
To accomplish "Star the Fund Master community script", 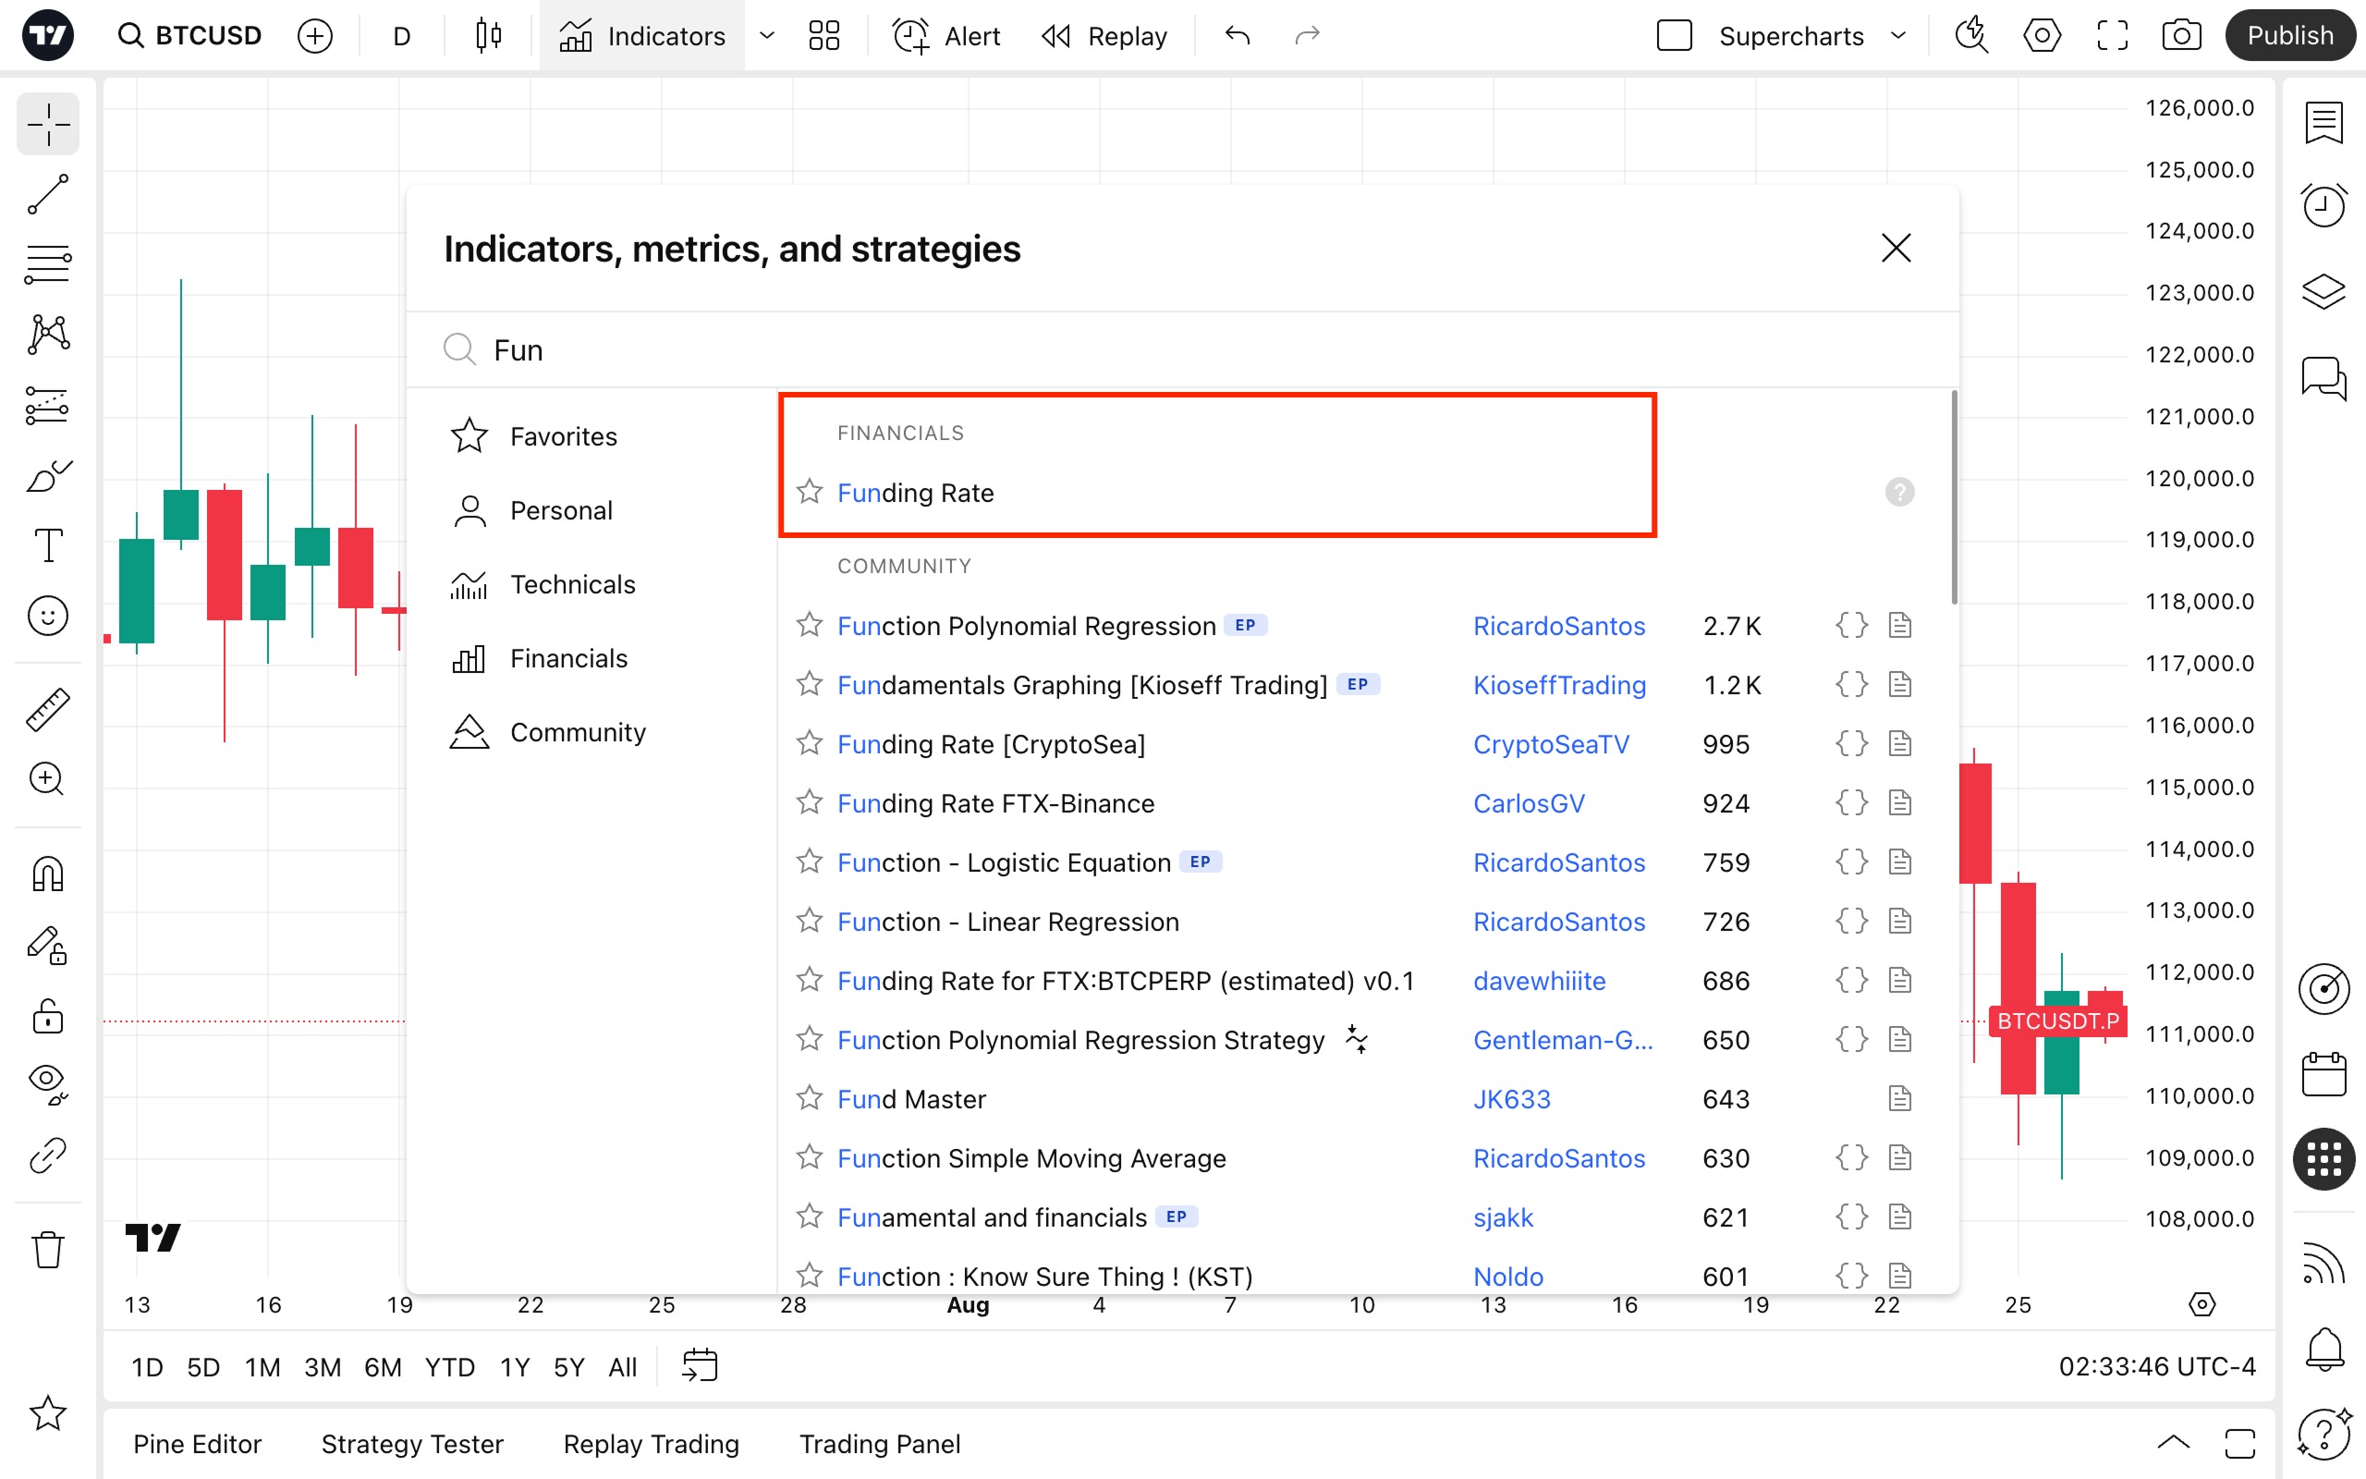I will (x=809, y=1098).
